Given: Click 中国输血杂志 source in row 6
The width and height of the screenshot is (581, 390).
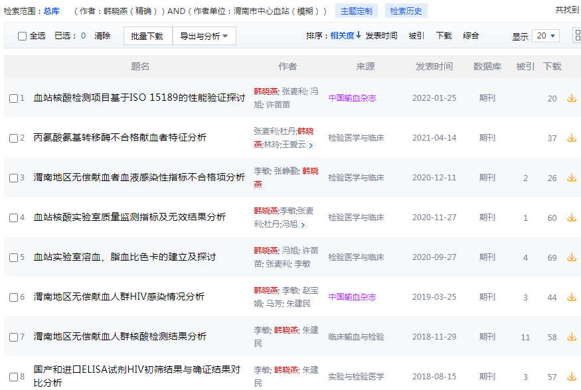Looking at the screenshot, I should [353, 297].
